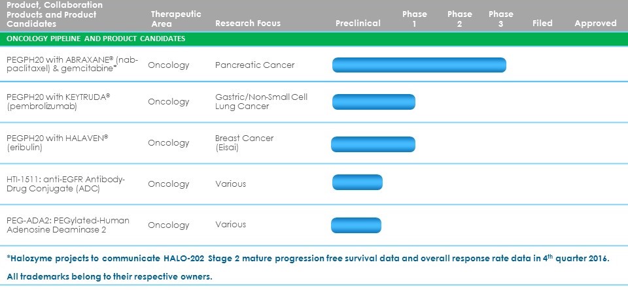Click the Therapeutic Area column header

(176, 18)
